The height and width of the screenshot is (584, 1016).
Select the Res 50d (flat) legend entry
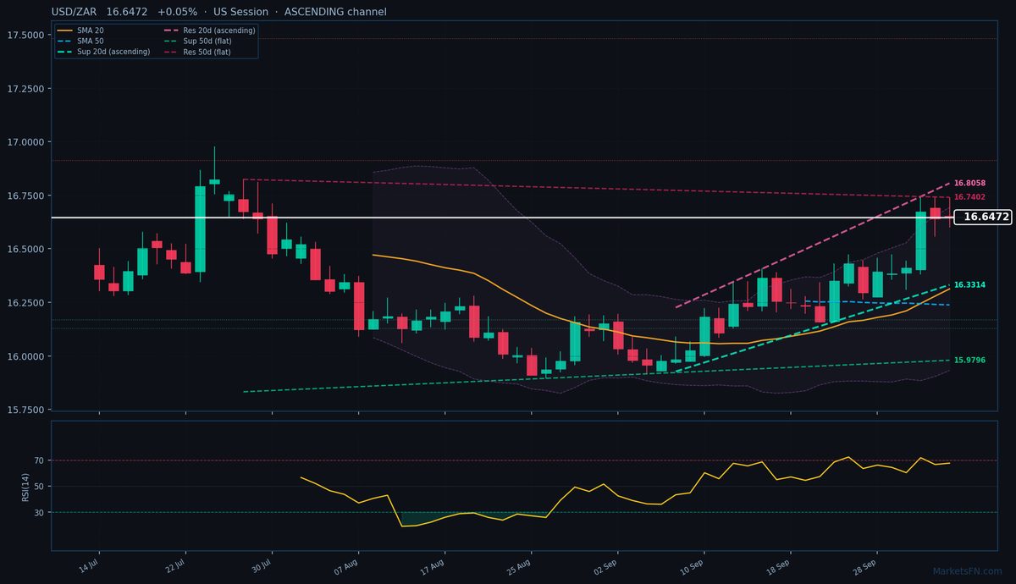(197, 52)
